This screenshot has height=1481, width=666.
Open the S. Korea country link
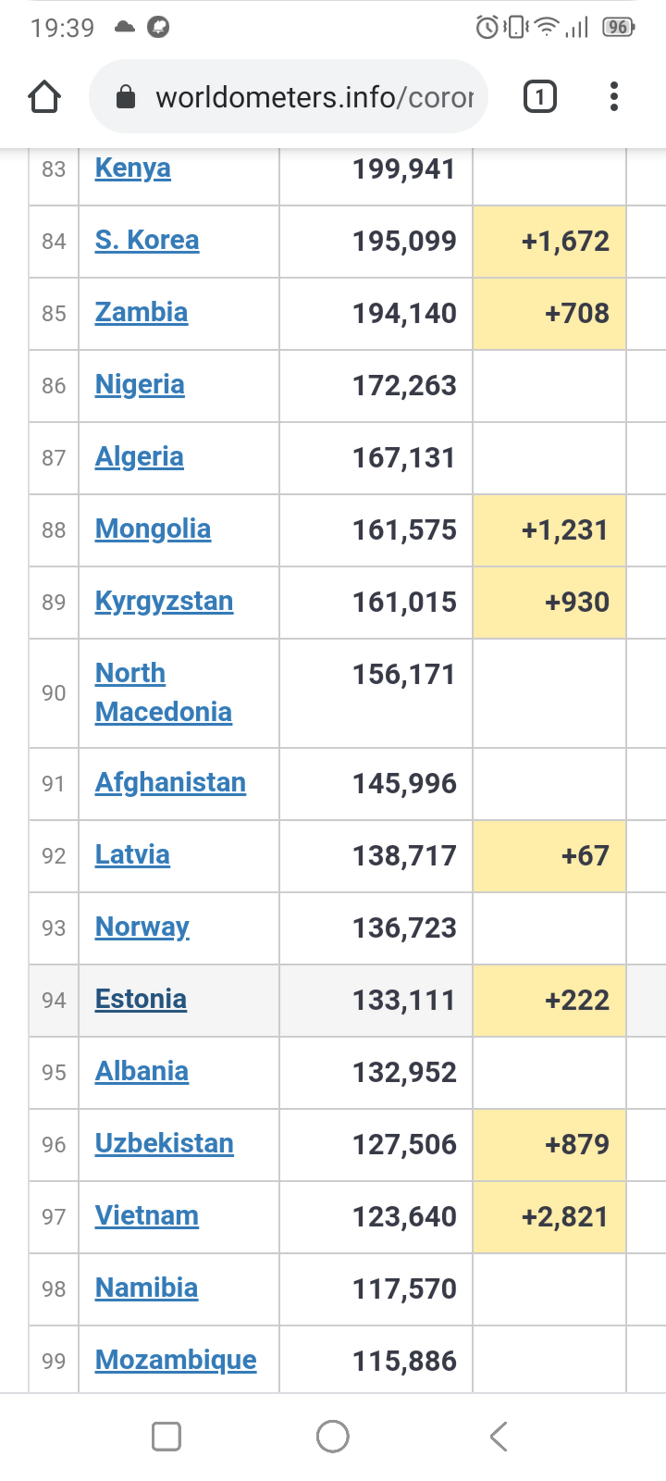point(147,241)
